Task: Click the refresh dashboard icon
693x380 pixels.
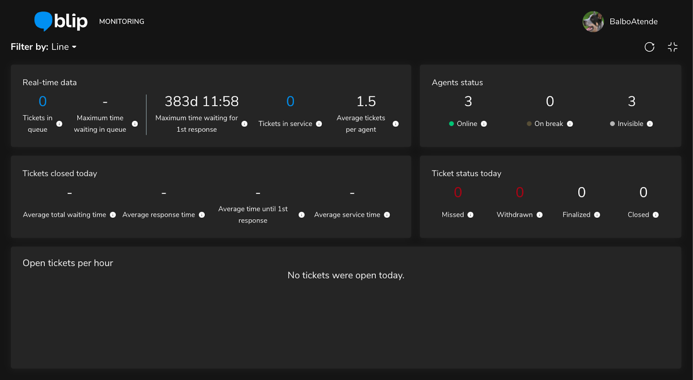Action: tap(649, 47)
